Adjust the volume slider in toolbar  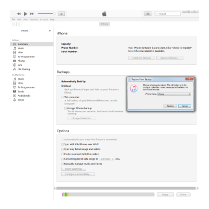pos(47,14)
